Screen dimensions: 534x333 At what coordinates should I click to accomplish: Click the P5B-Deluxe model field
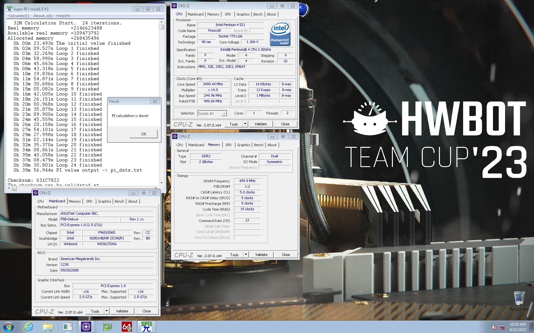(x=90, y=219)
